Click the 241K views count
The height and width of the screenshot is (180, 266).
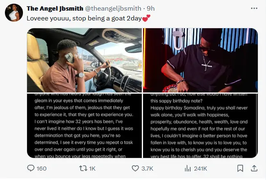point(200,169)
